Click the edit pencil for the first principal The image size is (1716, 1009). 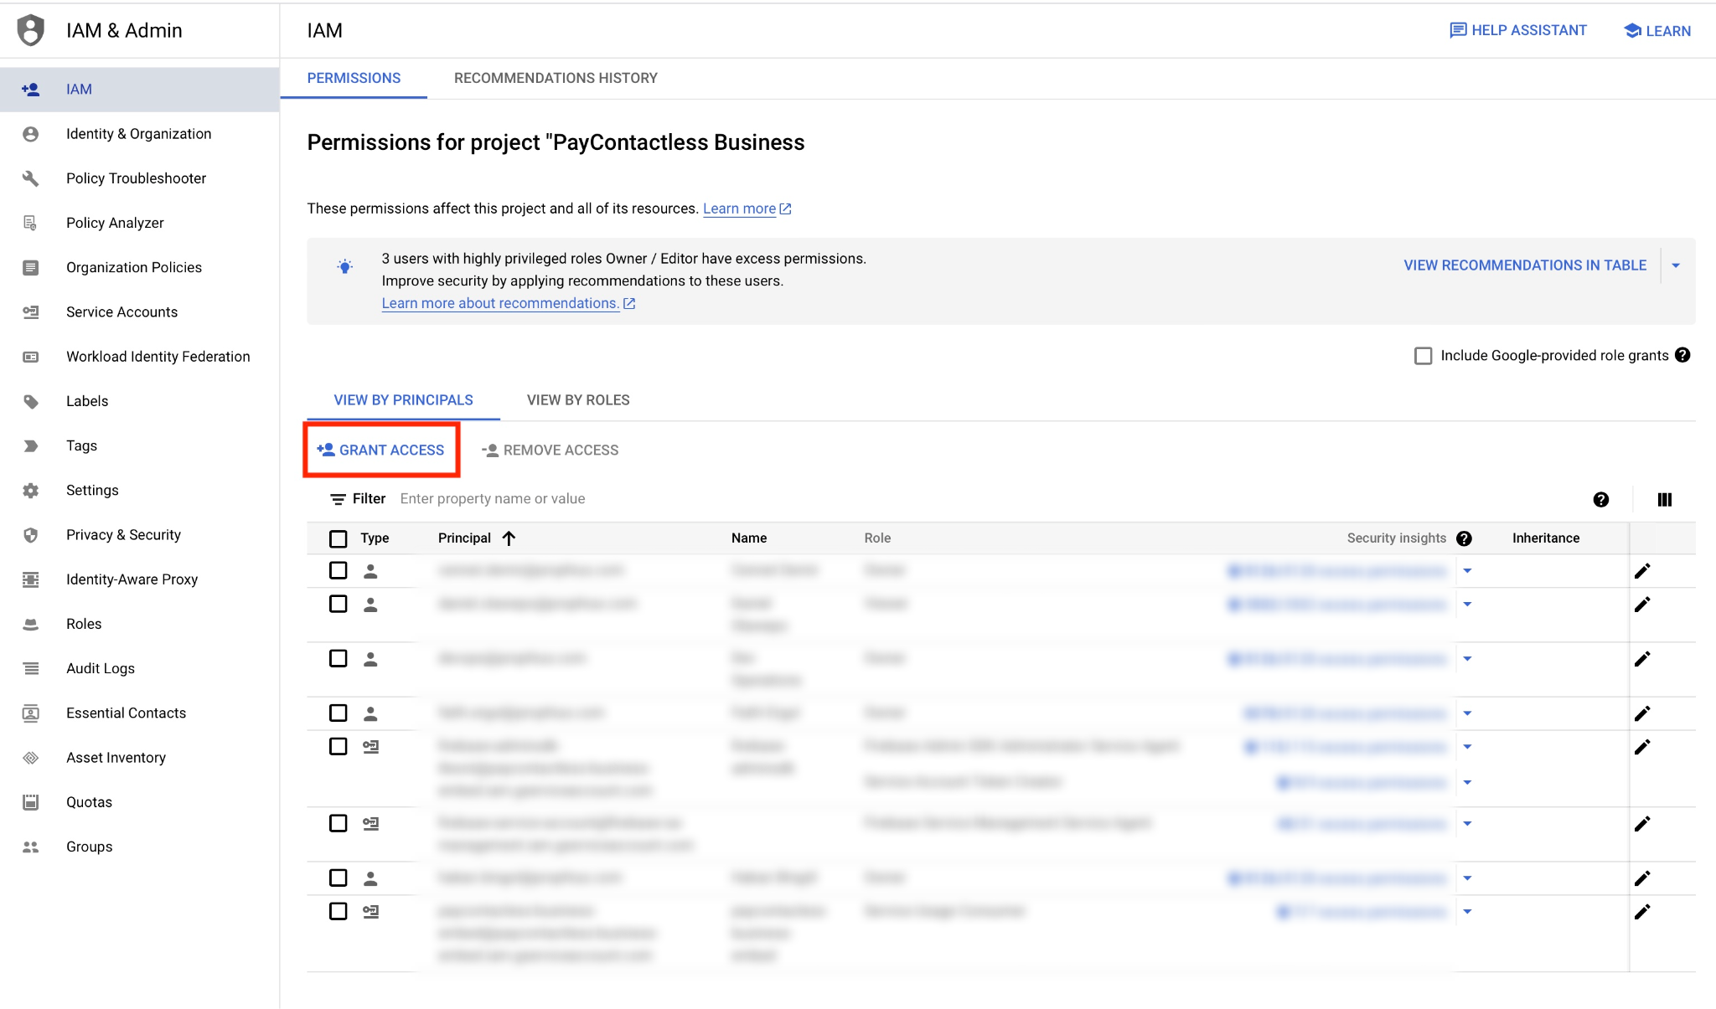pos(1641,571)
